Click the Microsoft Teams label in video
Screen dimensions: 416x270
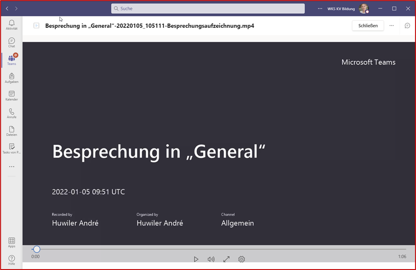click(368, 62)
